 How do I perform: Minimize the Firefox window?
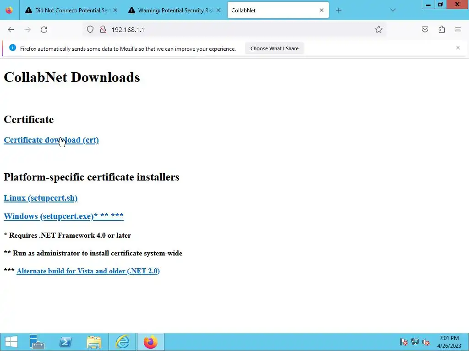[428, 4]
